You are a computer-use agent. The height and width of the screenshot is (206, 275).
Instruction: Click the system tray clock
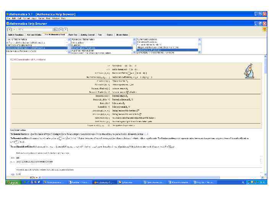(x=262, y=182)
